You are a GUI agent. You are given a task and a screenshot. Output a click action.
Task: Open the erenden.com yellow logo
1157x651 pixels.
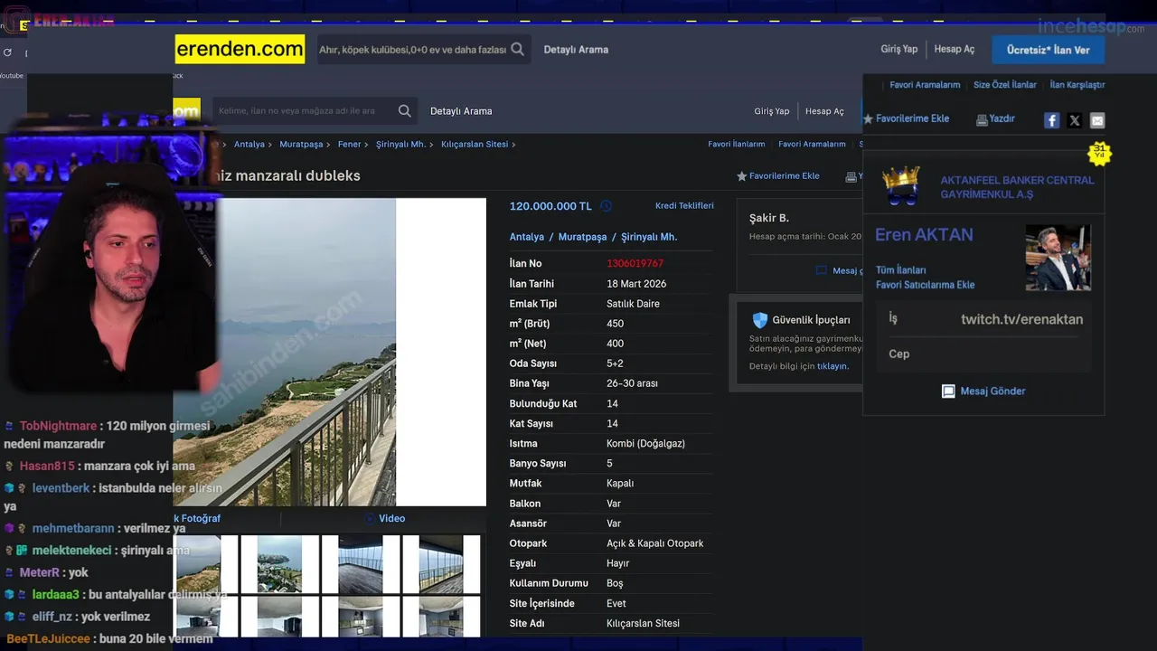point(240,50)
